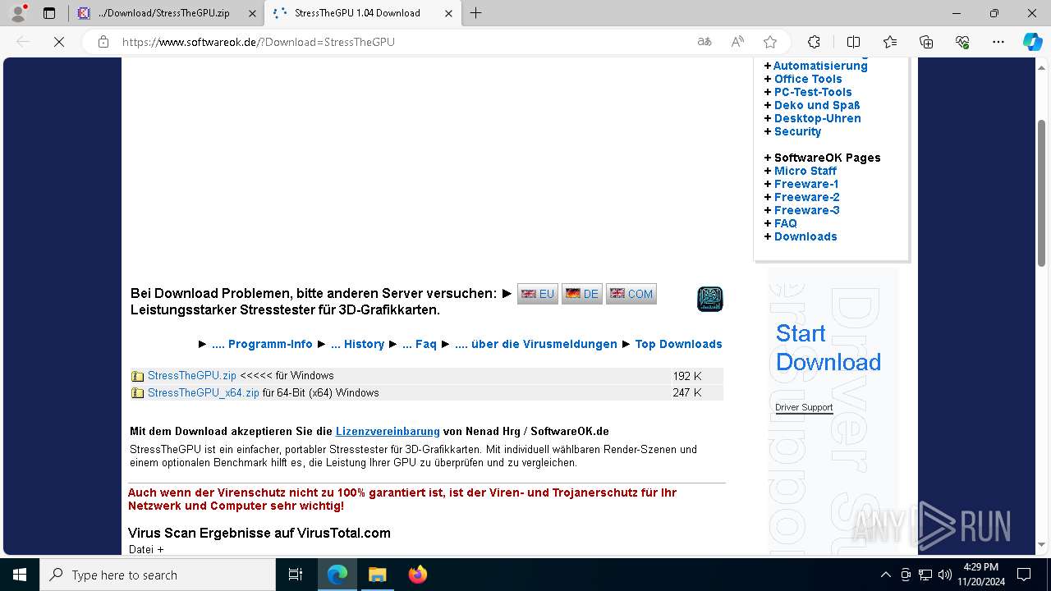Open the notification center icon
Screen dimensions: 1051x591
(1024, 575)
